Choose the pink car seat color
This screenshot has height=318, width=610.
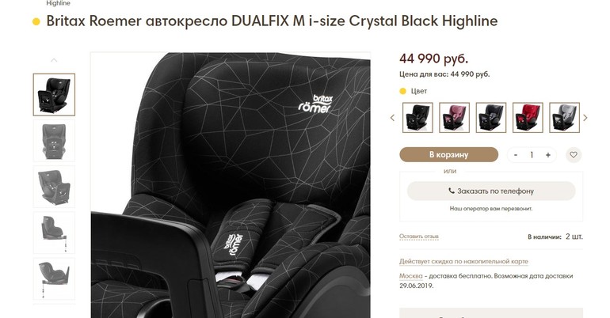click(x=454, y=118)
